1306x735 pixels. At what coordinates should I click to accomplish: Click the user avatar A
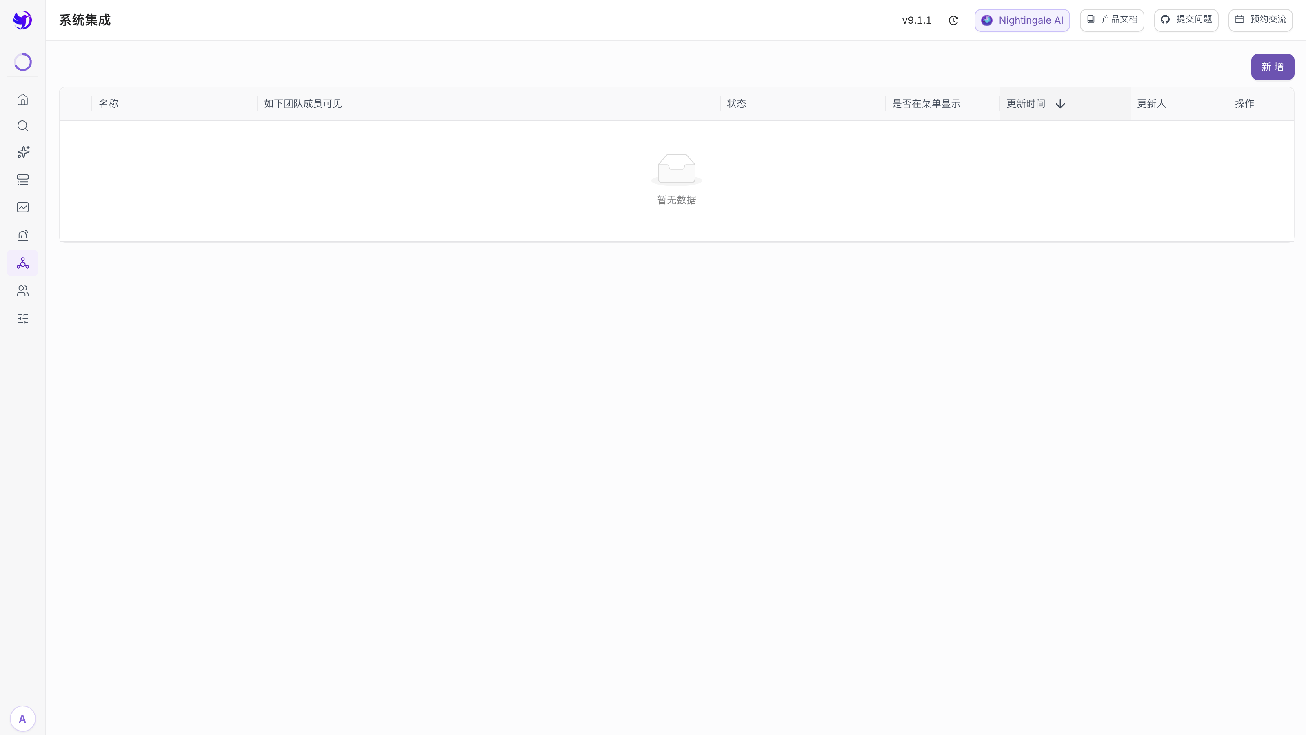pos(22,718)
